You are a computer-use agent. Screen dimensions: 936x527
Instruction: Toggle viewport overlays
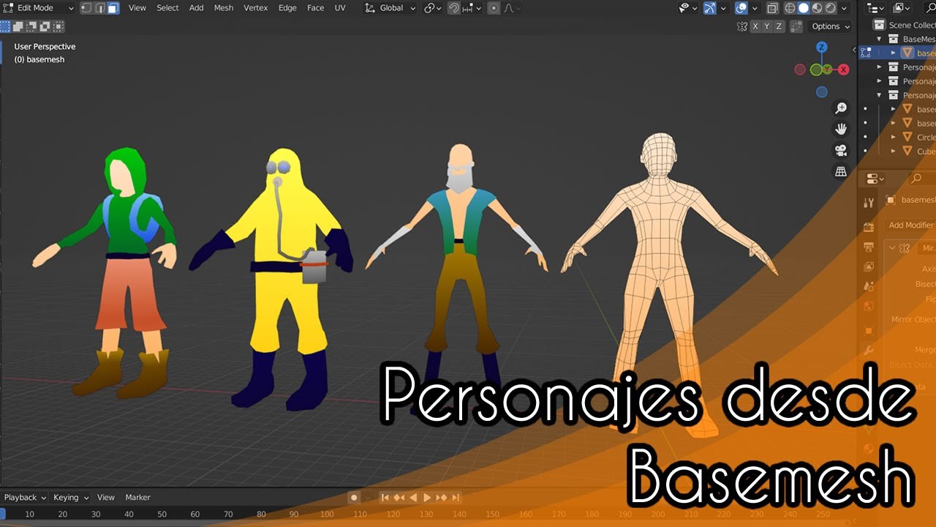point(741,8)
